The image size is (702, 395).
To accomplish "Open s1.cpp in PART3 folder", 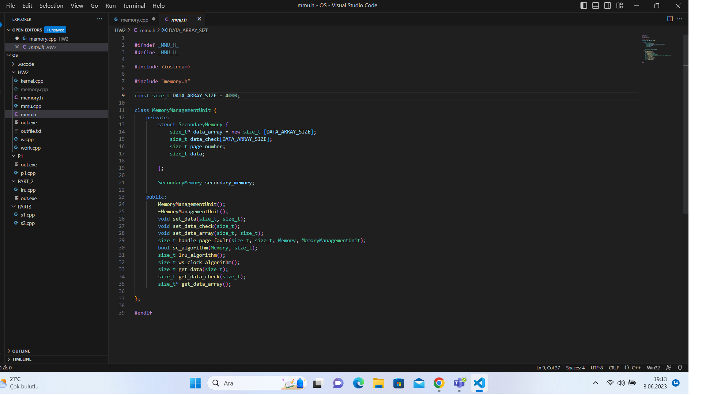I will tap(27, 215).
